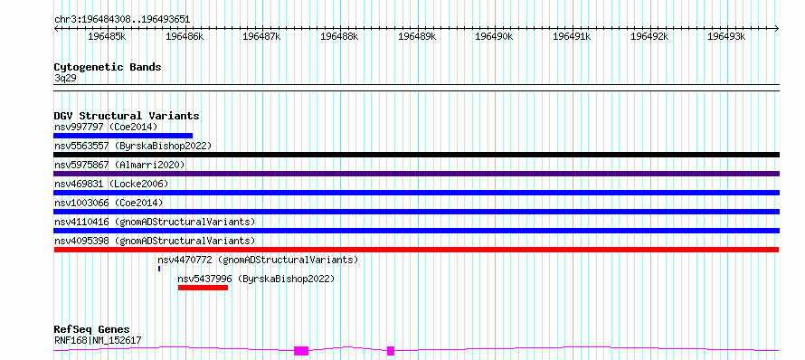Click the 196488k ruler position

339,36
